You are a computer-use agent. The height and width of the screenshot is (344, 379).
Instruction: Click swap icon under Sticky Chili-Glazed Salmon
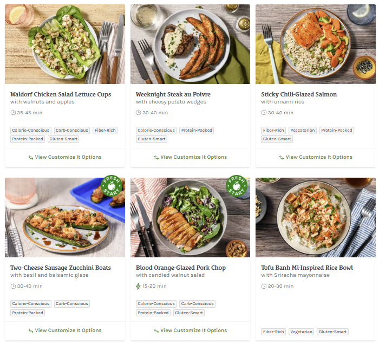click(x=282, y=158)
